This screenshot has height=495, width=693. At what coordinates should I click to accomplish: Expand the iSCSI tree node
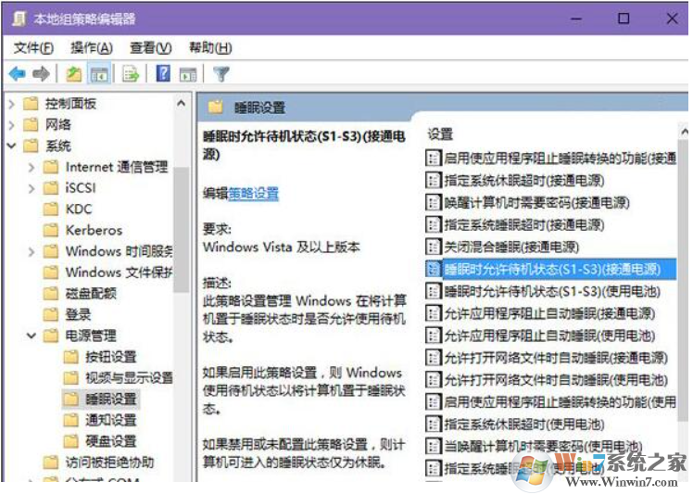point(31,188)
